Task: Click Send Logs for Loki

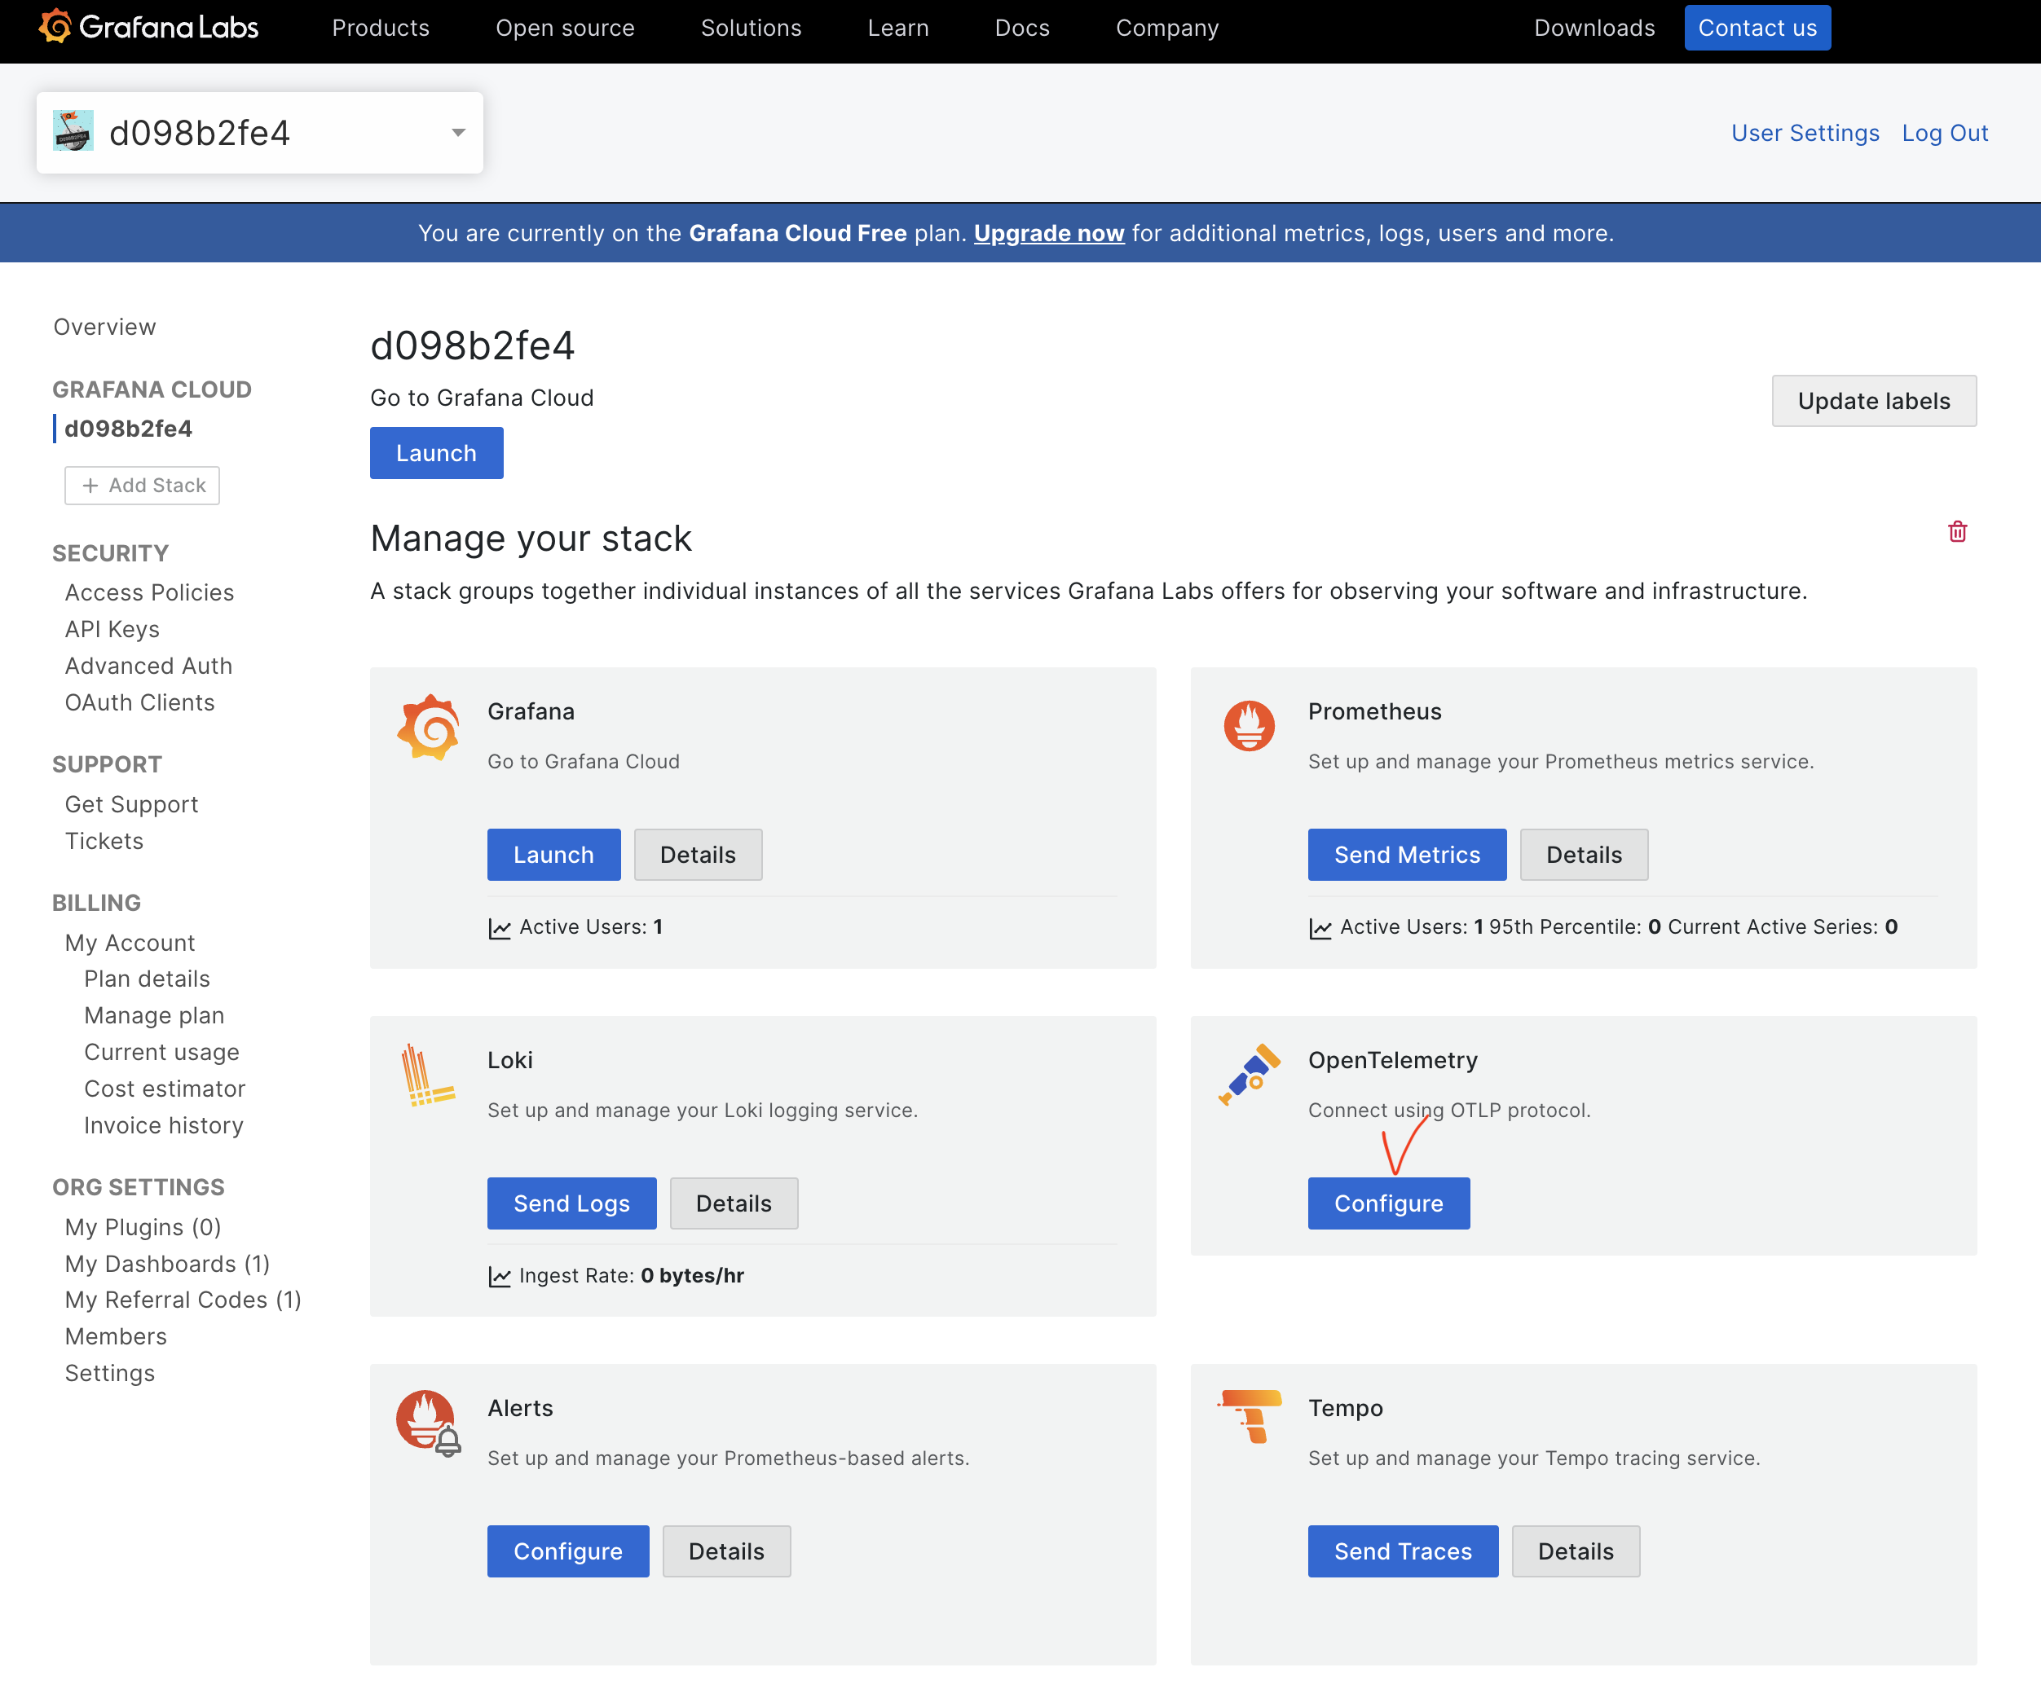Action: coord(572,1203)
